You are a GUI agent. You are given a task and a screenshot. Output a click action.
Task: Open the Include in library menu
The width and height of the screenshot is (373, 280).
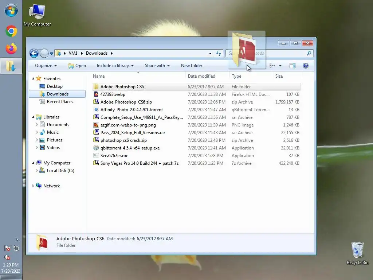(115, 66)
